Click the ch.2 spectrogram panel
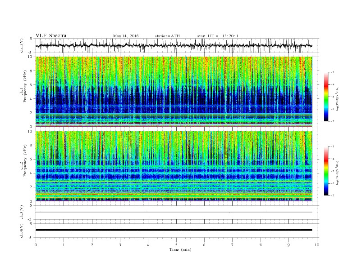Image resolution: width=357 pixels, height=275 pixels. coord(174,166)
